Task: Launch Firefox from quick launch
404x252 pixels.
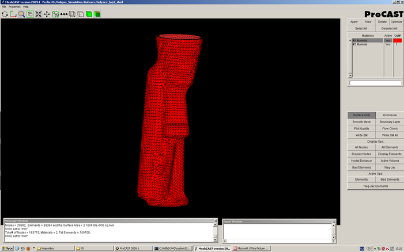Action: [28, 249]
